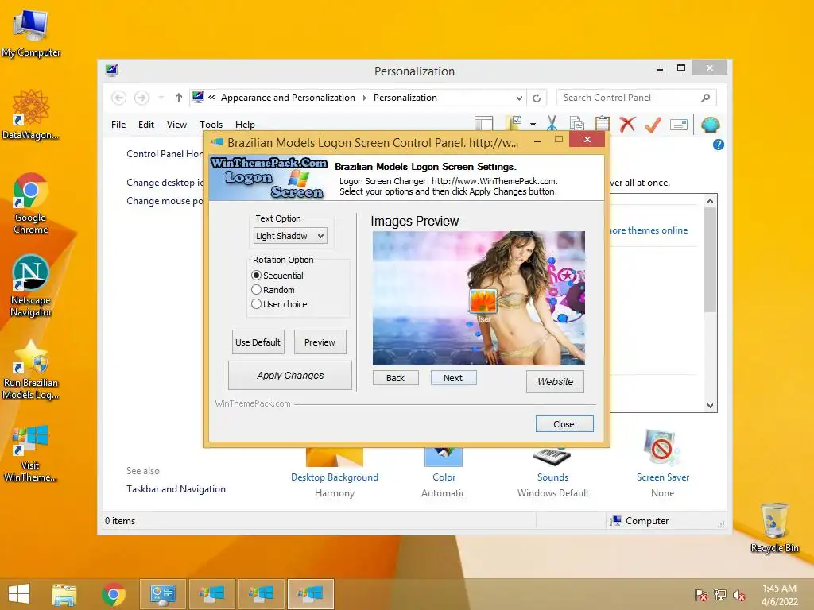Click the Refresh button beside the address bar

point(537,98)
